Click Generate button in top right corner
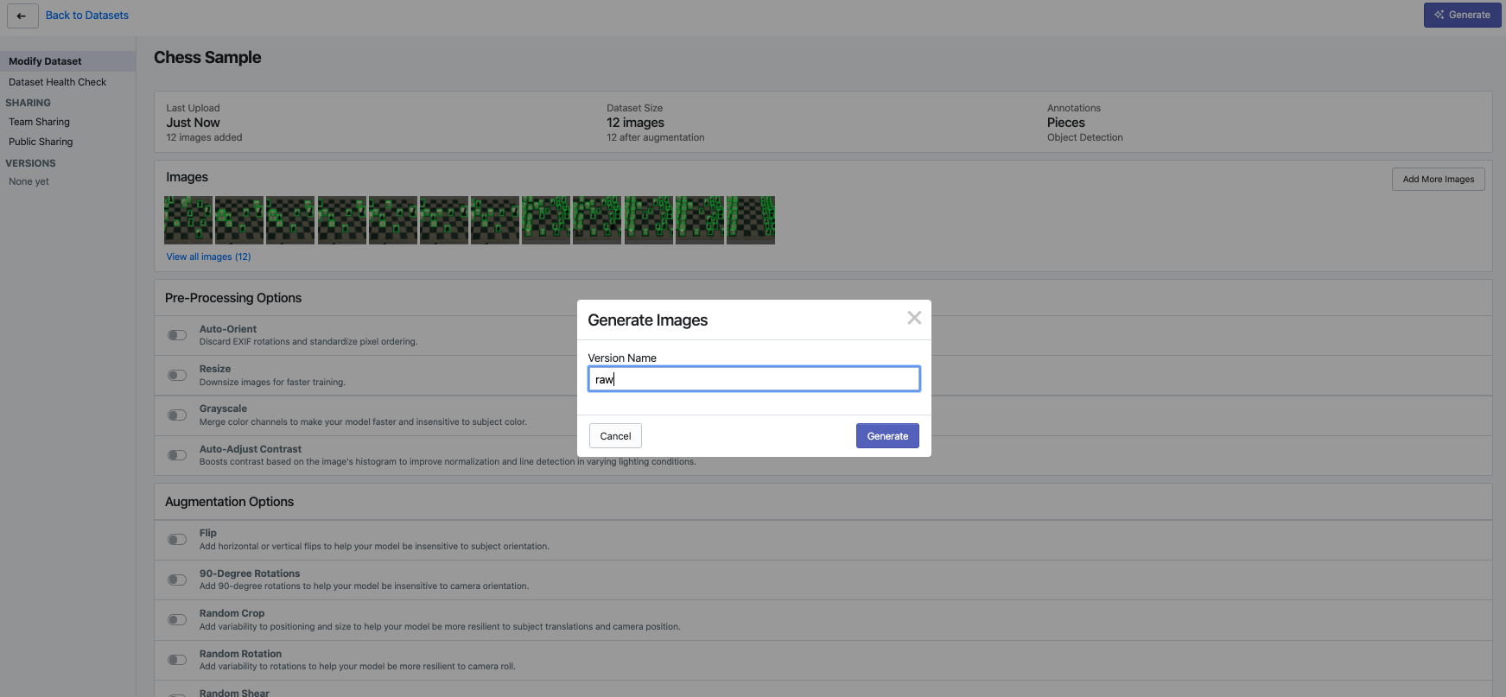1506x697 pixels. coord(1462,15)
